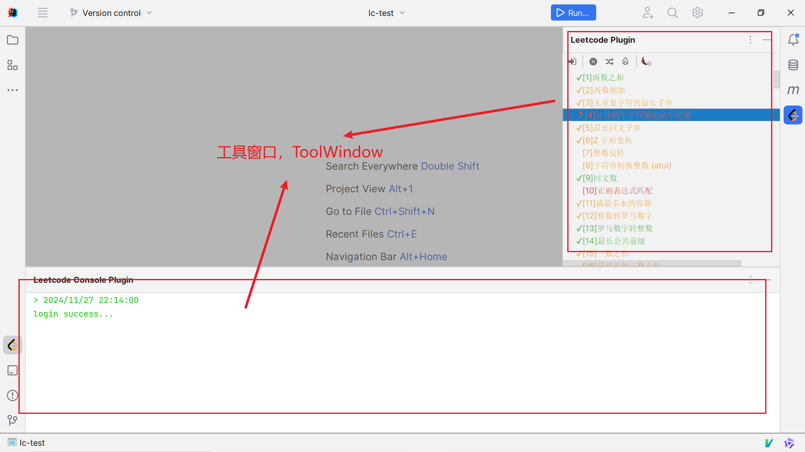805x452 pixels.
Task: Open Leetcode Plugin options three dots
Action: tap(750, 40)
